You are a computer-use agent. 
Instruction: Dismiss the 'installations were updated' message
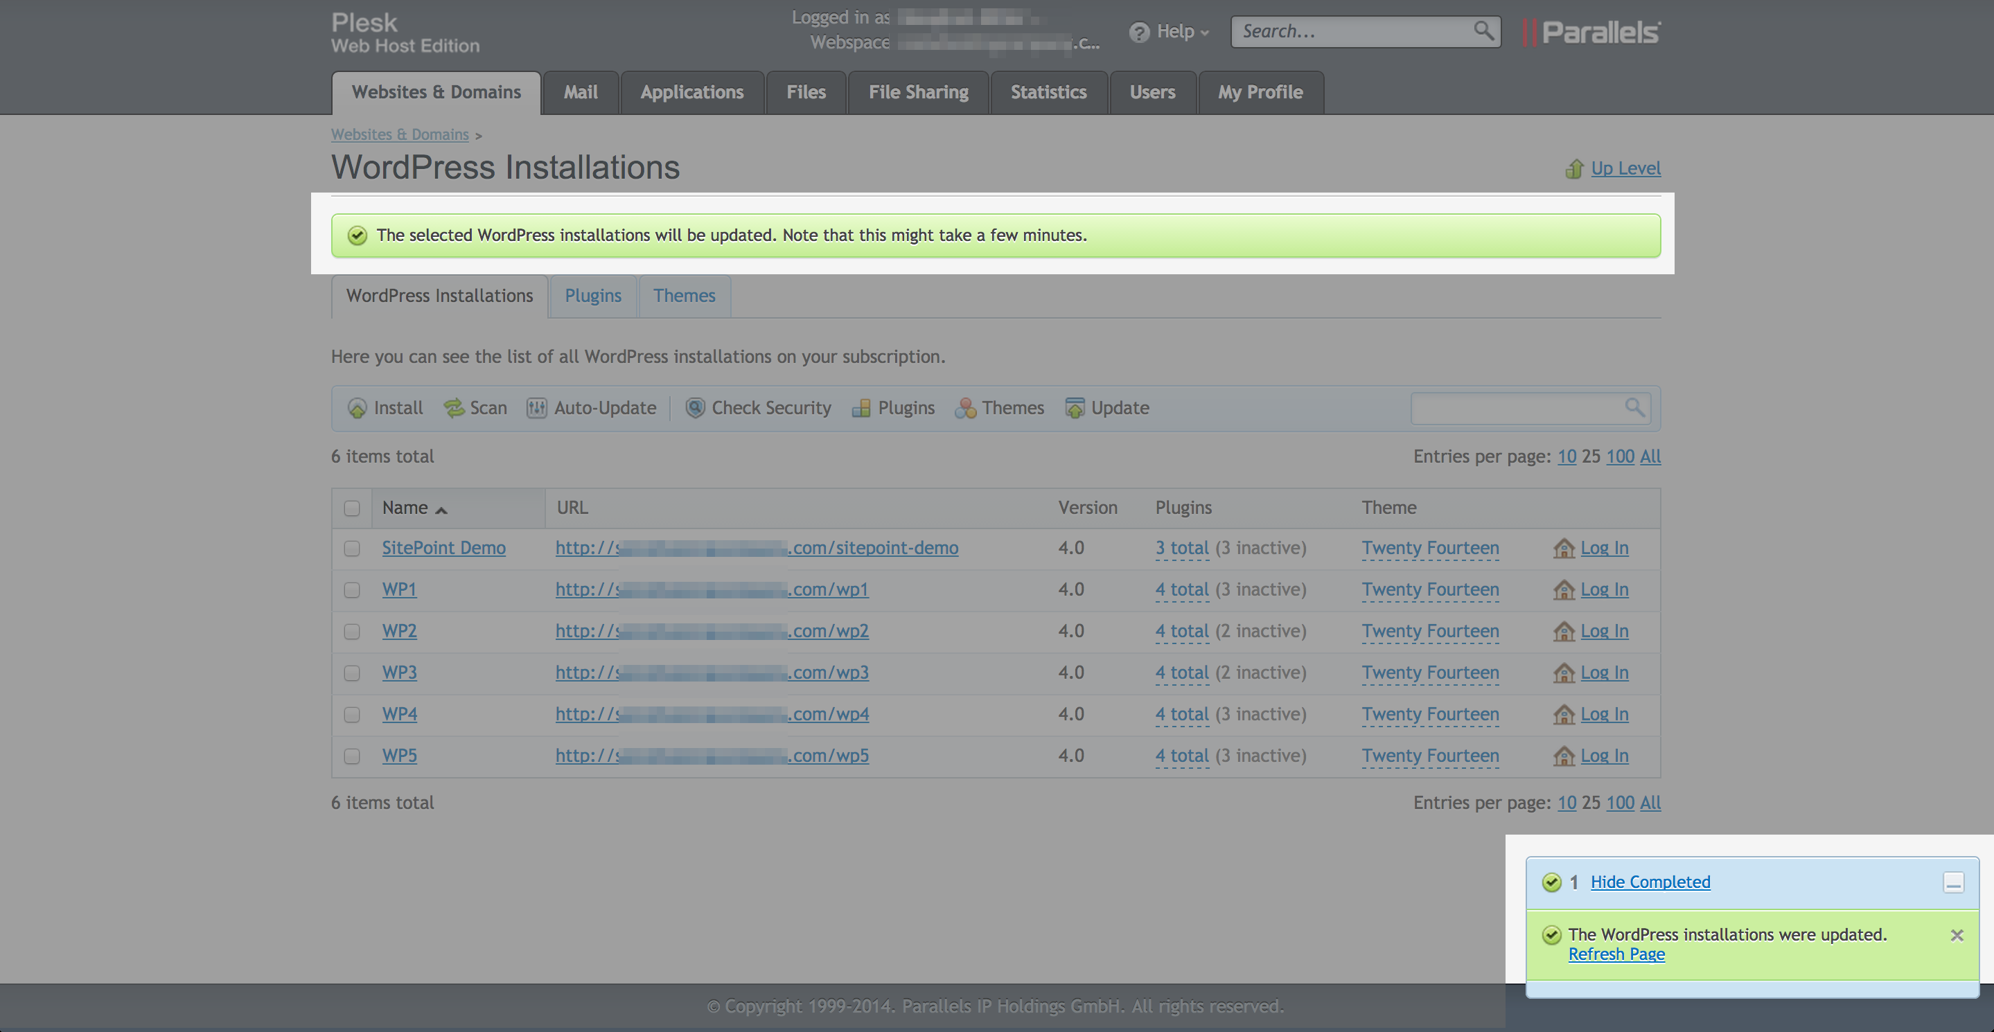(1957, 935)
